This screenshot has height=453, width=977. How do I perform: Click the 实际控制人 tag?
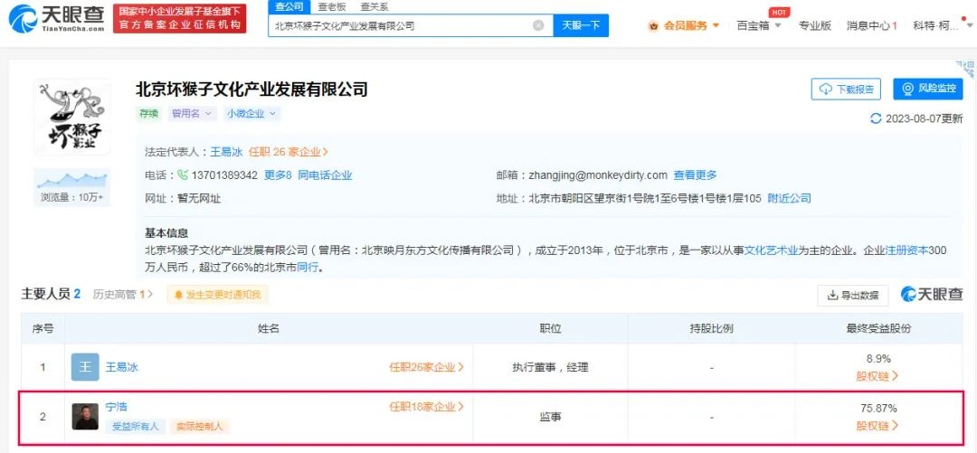coord(199,427)
